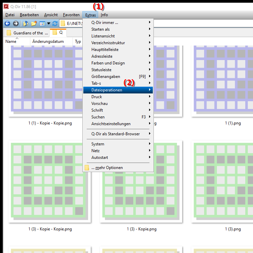Select the Q folder tab

point(58,33)
